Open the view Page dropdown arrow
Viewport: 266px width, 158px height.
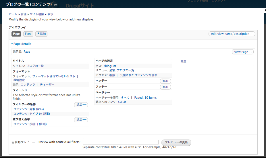252,52
